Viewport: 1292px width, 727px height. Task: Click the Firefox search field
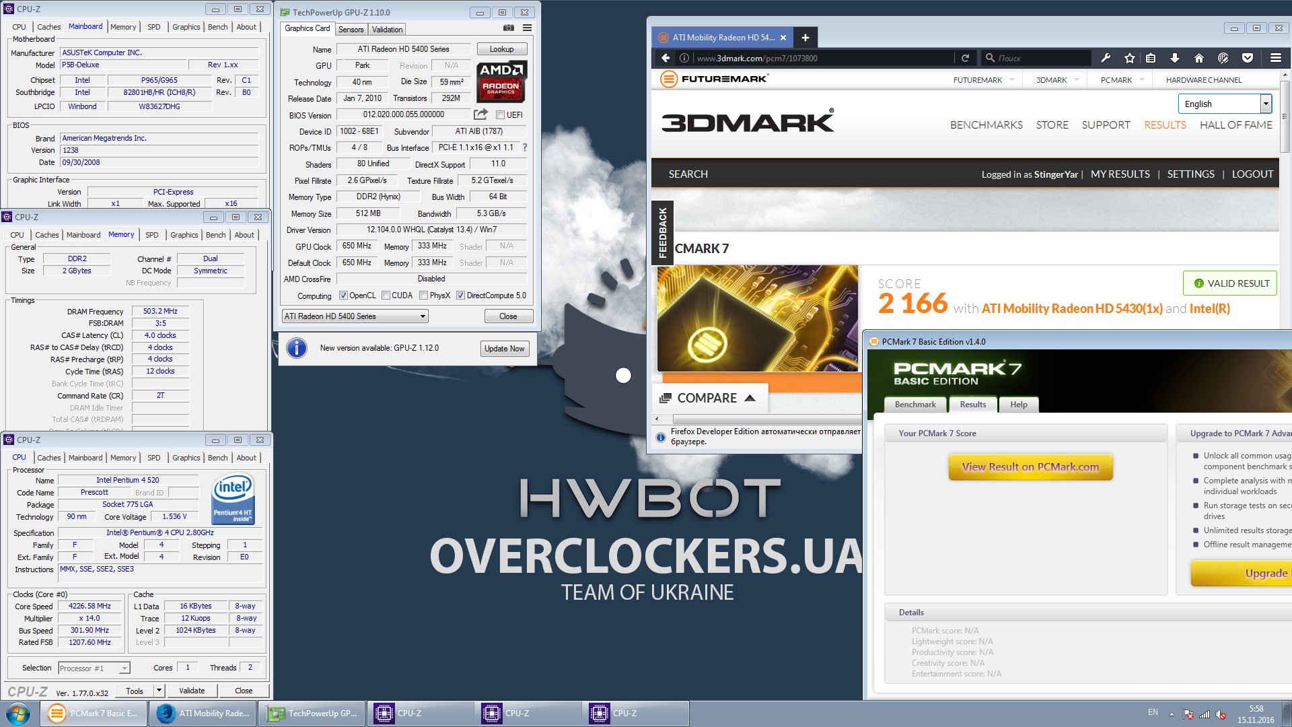(x=1036, y=58)
